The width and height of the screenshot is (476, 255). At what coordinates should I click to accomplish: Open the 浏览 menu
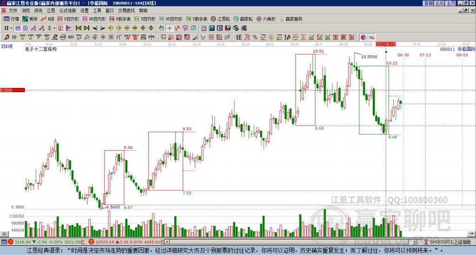(x=26, y=11)
